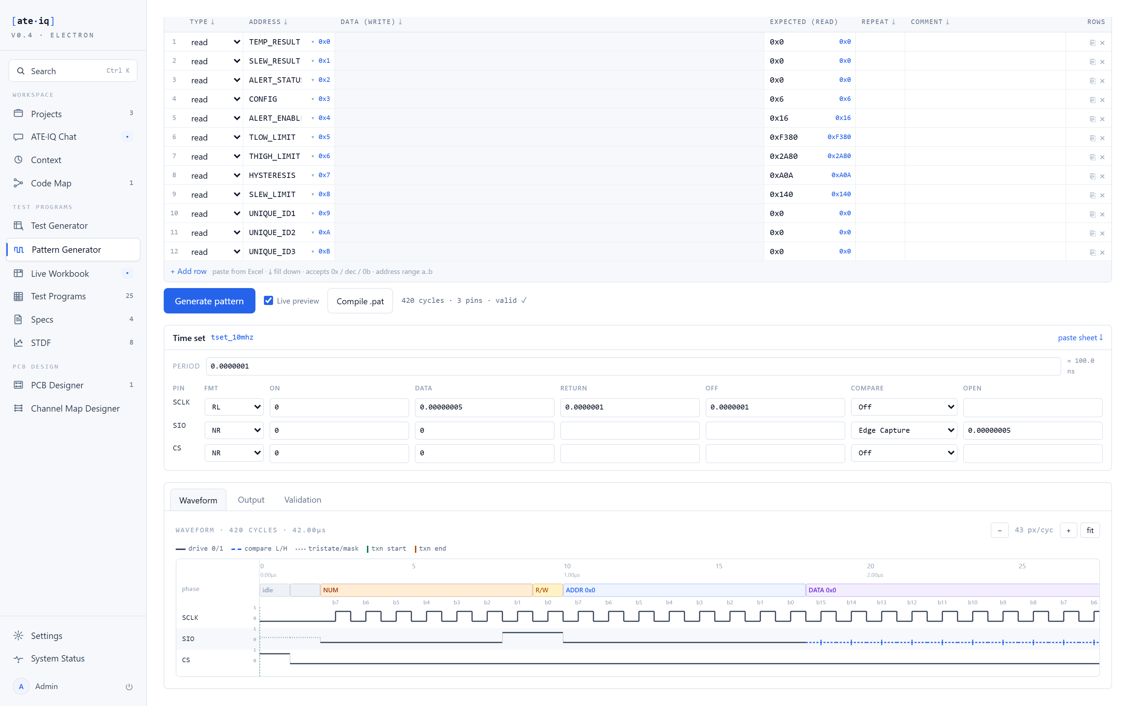Image resolution: width=1129 pixels, height=706 pixels.
Task: Open Settings gear icon
Action: point(18,635)
